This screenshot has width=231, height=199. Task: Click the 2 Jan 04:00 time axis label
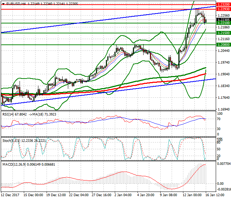click(123, 195)
